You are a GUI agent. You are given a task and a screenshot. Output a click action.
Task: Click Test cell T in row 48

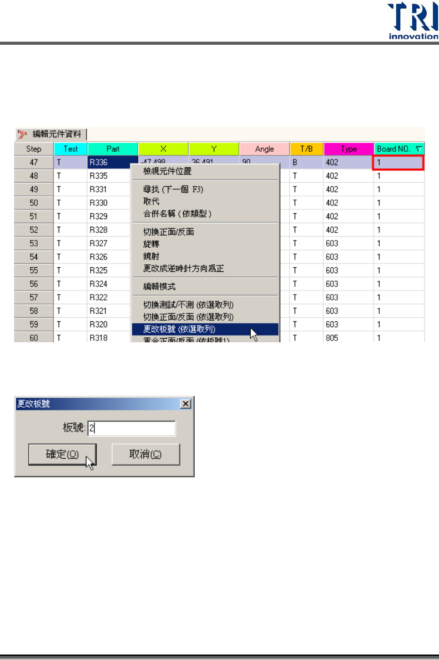[x=71, y=176]
